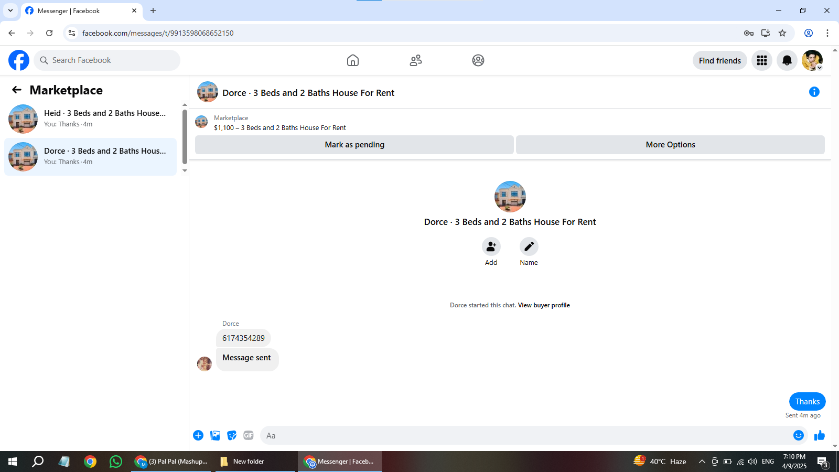Open the Marketplace listing $1,100 link
The height and width of the screenshot is (472, 839).
click(280, 127)
